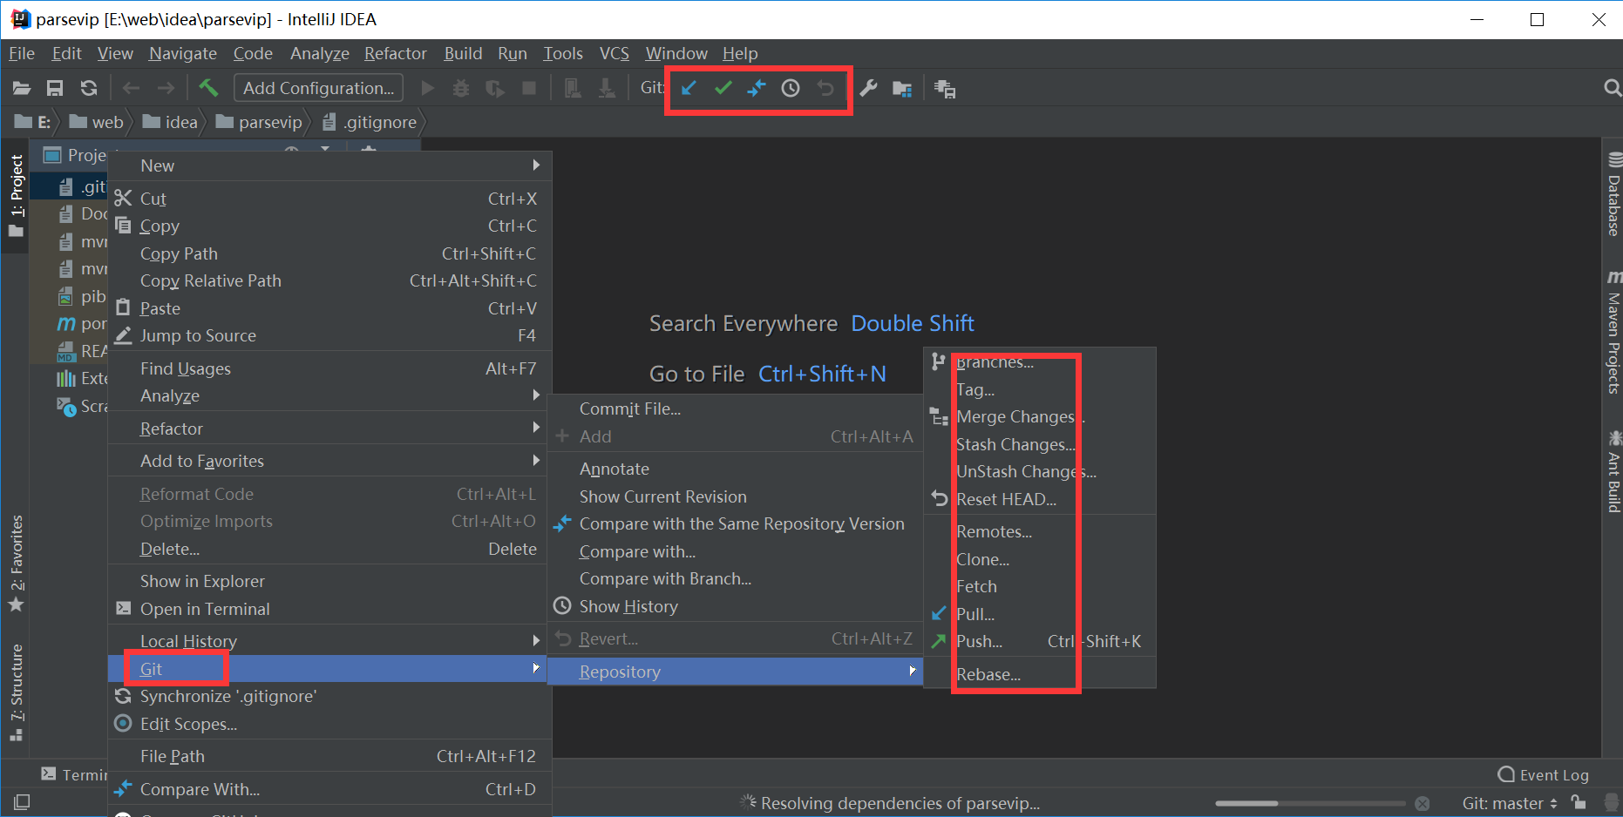Select Find Usages in the context menu
The height and width of the screenshot is (817, 1623).
pos(329,368)
